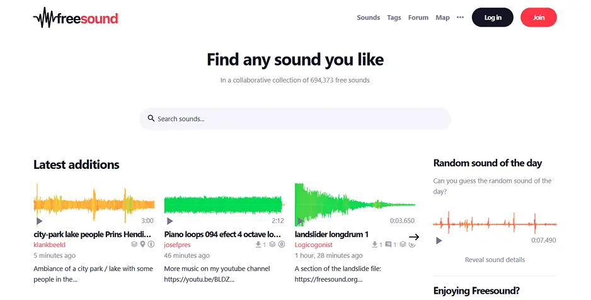The image size is (591, 300).
Task: Click the red Join button
Action: [x=539, y=18]
